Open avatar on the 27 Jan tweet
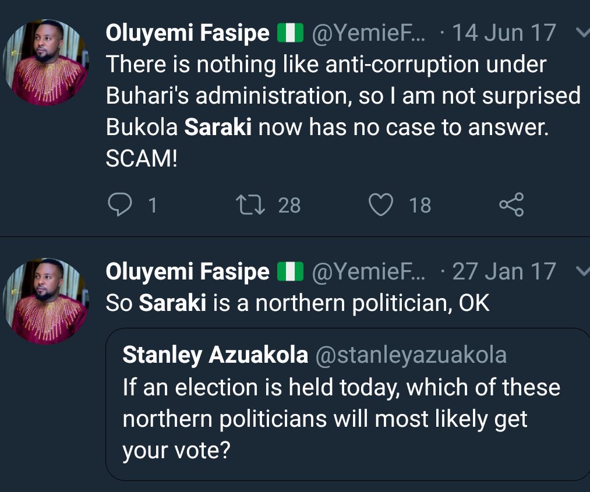This screenshot has height=492, width=590. 45,302
